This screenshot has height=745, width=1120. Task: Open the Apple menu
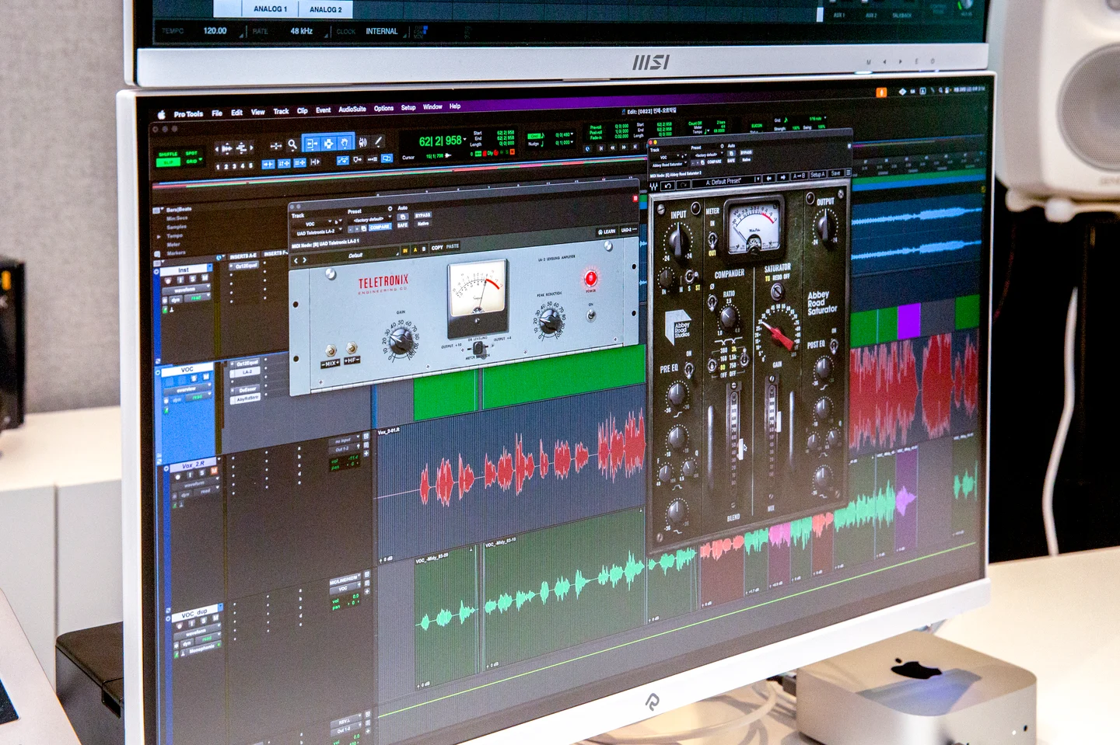pyautogui.click(x=162, y=115)
